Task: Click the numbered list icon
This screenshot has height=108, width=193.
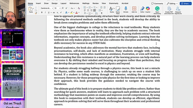Action: 90,8
